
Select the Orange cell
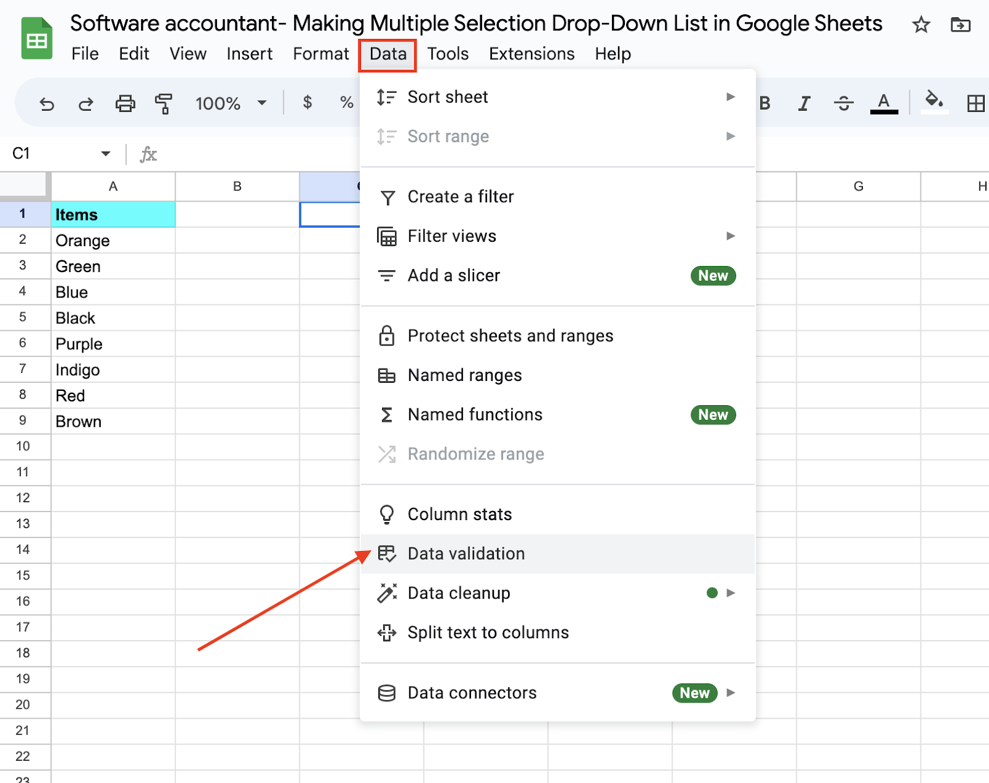point(113,240)
